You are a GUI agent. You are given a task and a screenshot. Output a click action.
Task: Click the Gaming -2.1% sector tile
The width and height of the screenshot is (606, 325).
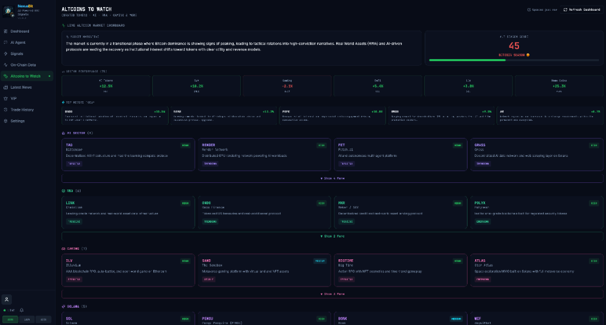click(x=287, y=86)
